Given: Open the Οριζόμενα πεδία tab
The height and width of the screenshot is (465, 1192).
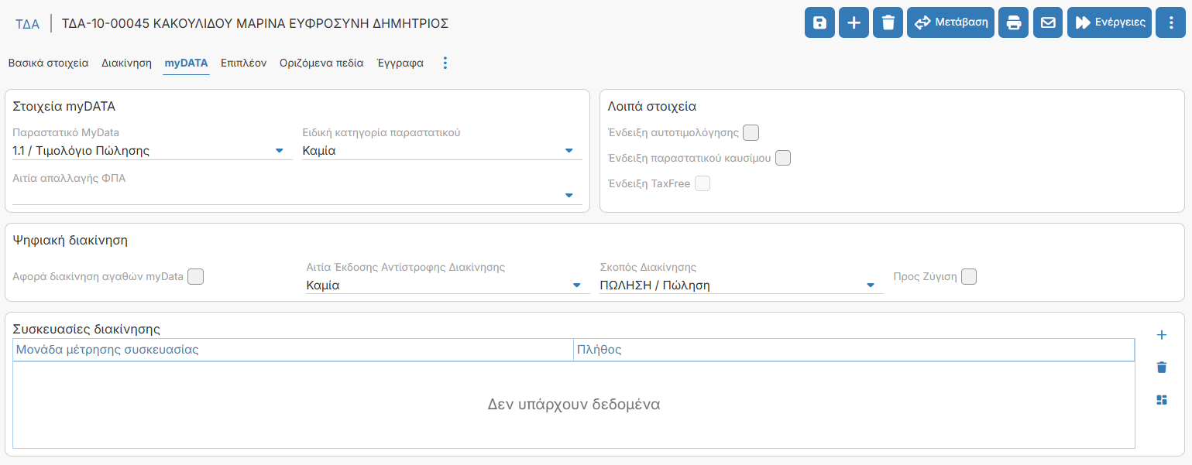Looking at the screenshot, I should 321,63.
